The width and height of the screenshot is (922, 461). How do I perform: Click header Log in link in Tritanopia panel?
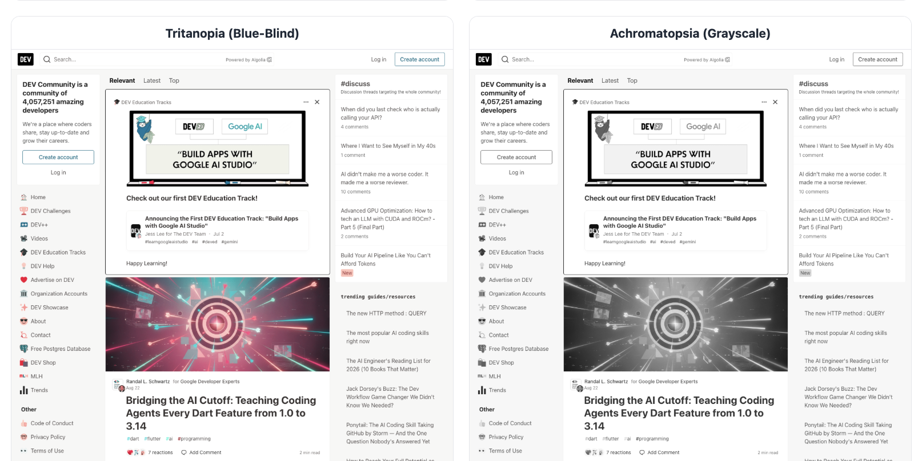click(x=379, y=59)
